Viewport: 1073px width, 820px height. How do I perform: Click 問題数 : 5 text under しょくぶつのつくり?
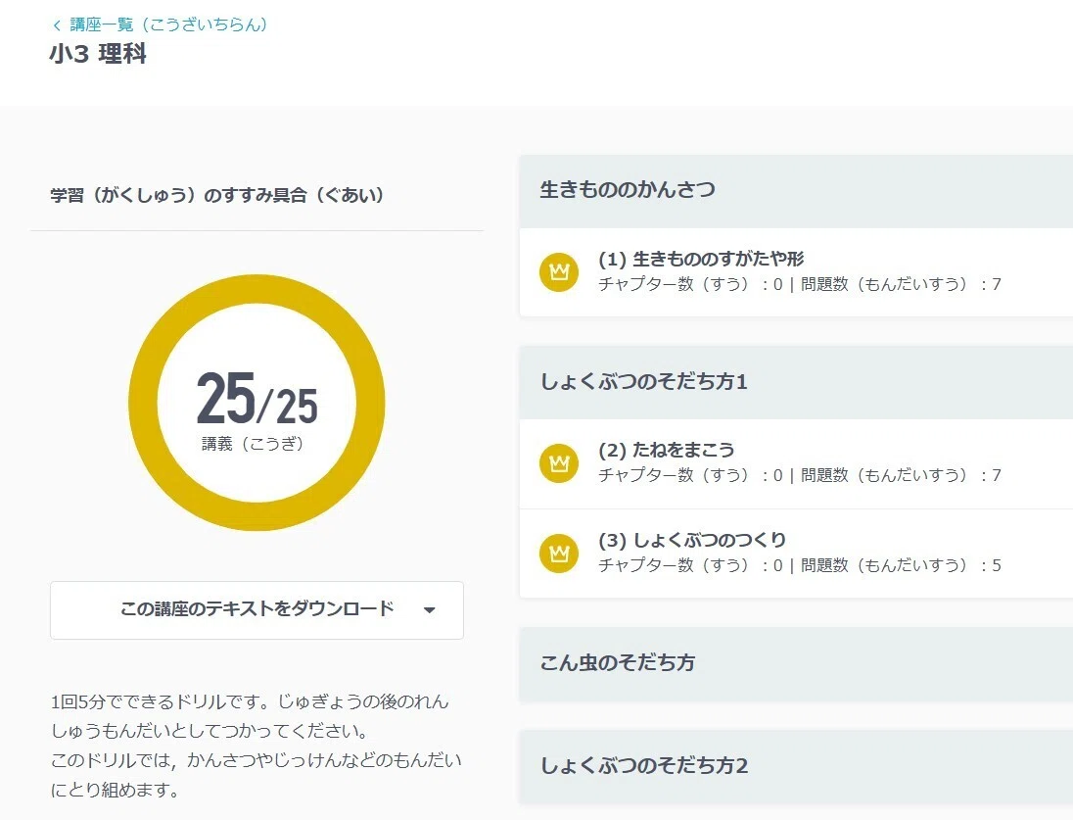(x=902, y=565)
